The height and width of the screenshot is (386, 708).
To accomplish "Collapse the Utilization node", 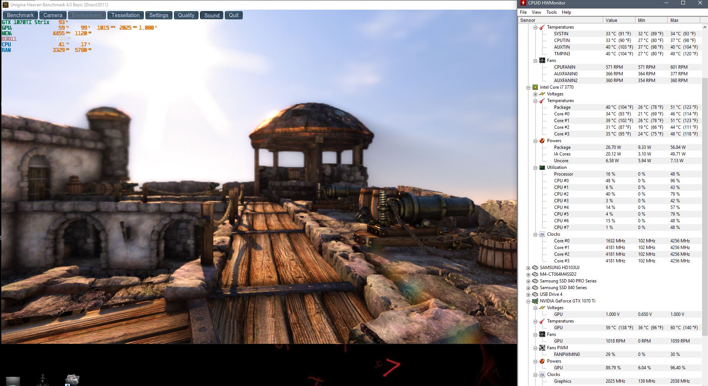I will point(535,168).
